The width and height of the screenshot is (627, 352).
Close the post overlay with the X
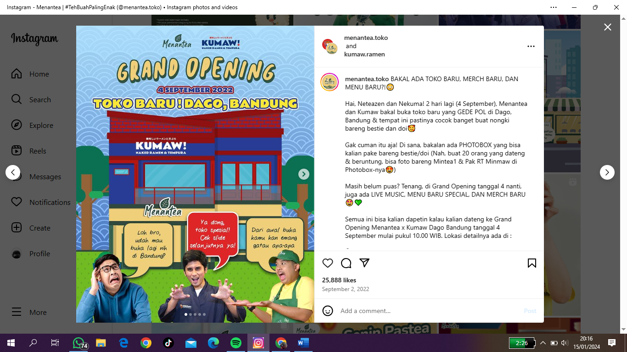point(607,27)
